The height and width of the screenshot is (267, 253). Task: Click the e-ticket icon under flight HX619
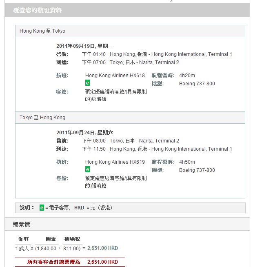pyautogui.click(x=87, y=169)
